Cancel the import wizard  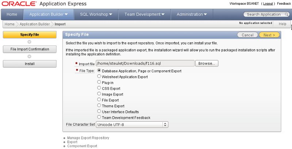247,35
